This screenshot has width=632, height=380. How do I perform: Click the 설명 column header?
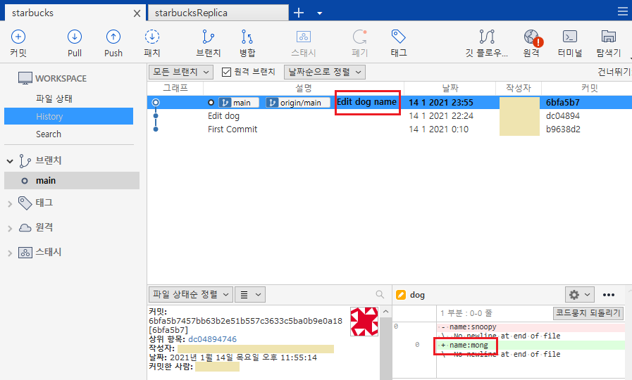tap(304, 88)
